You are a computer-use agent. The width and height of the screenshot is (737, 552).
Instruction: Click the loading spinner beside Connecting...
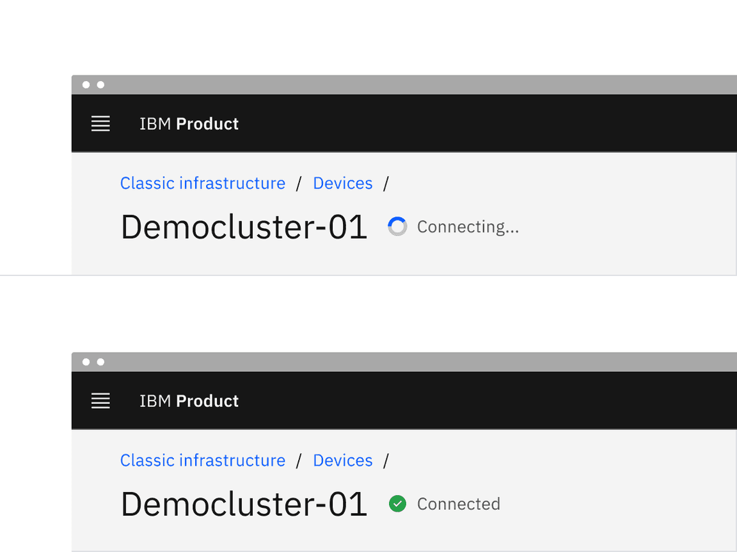click(x=397, y=227)
